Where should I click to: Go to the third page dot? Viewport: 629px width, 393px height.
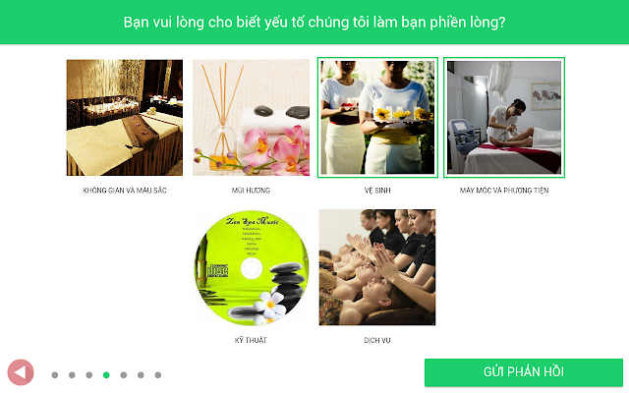point(89,375)
